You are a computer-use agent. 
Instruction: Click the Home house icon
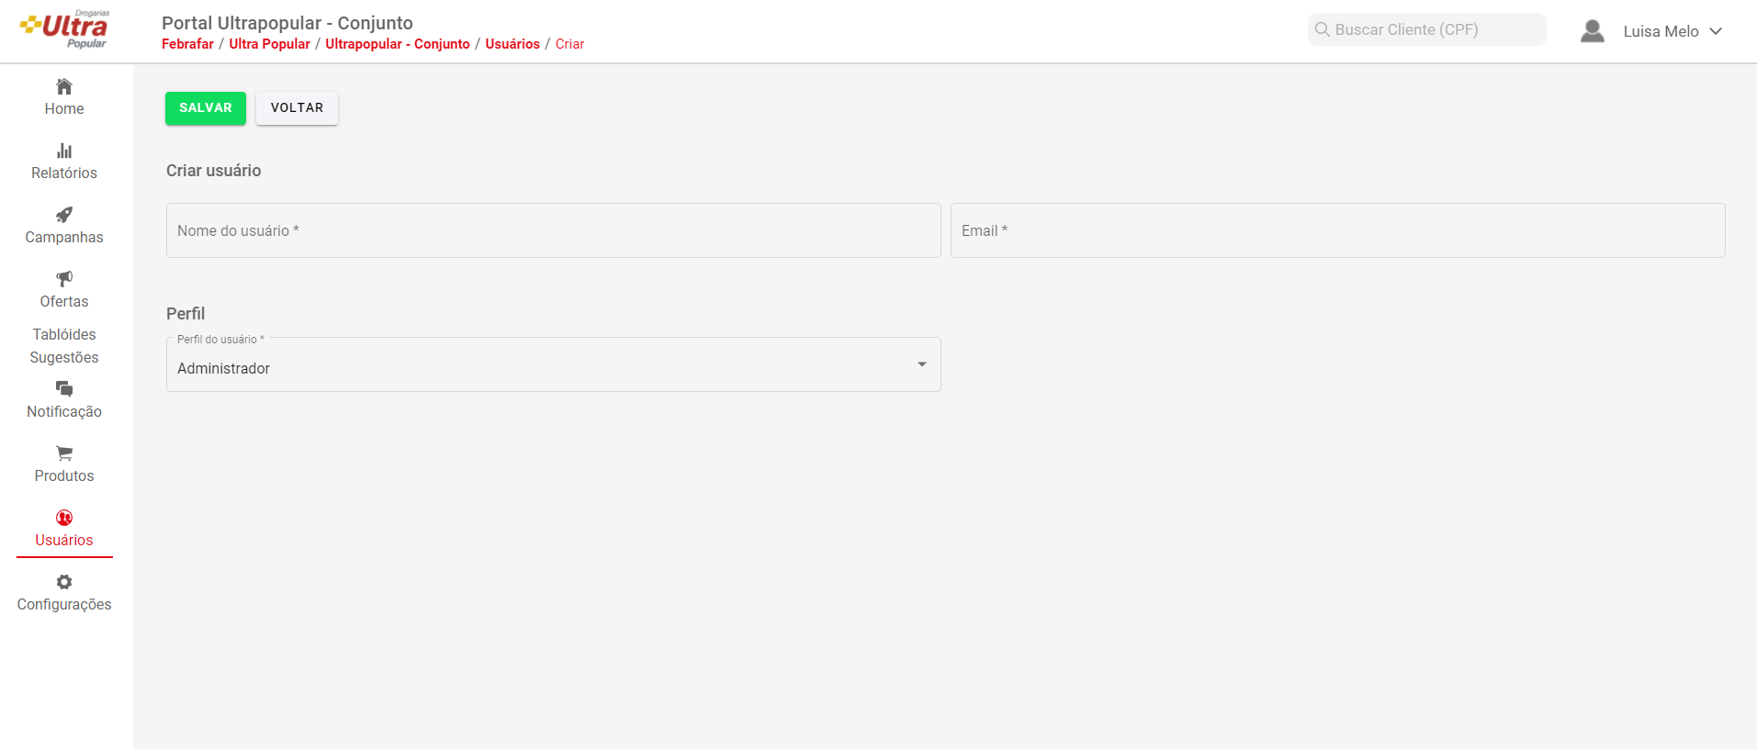[64, 87]
